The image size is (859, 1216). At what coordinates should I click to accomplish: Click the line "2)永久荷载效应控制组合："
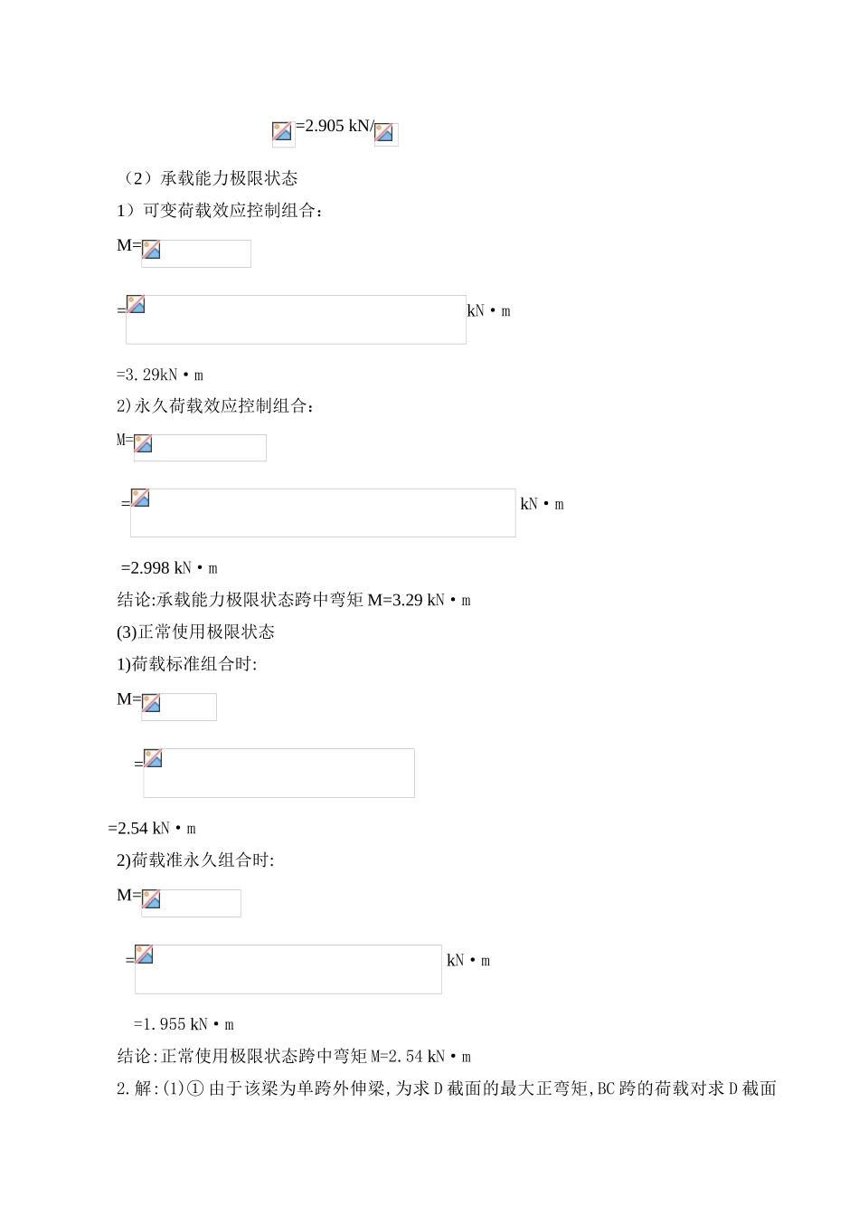point(216,405)
